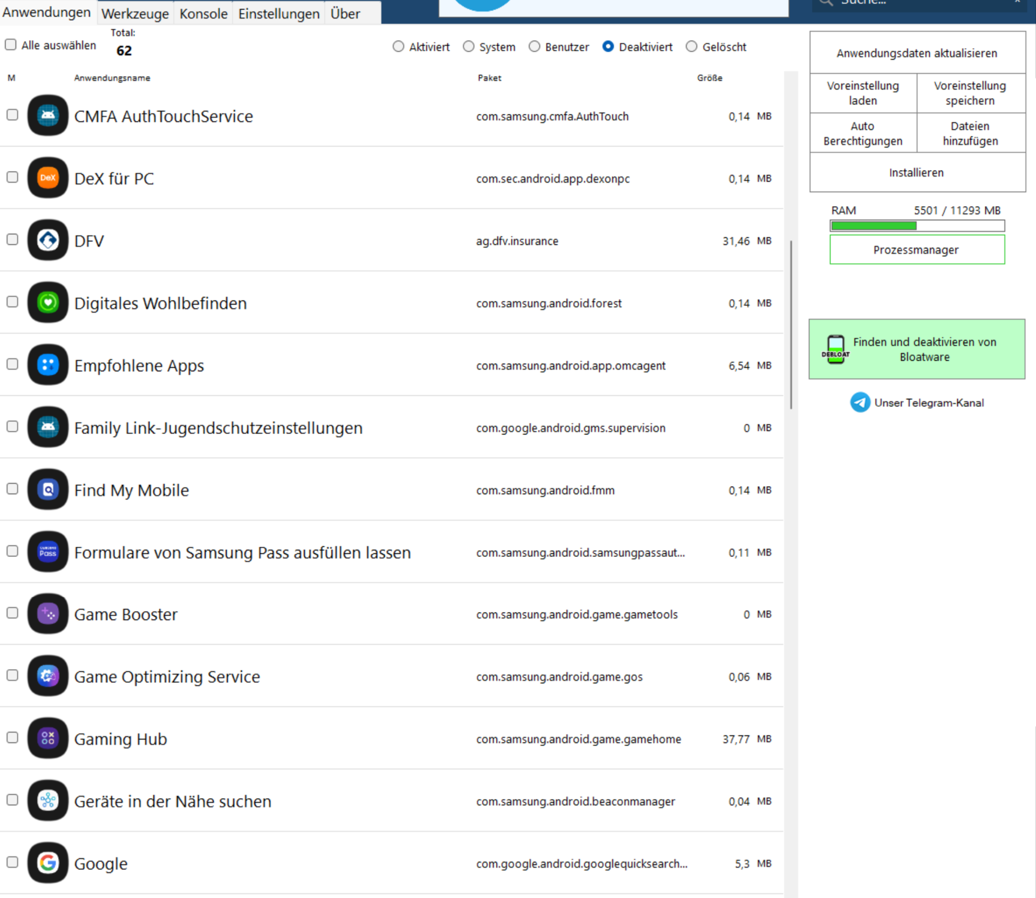Screen dimensions: 1036x898
Task: Click the Find My Mobile app icon
Action: [x=47, y=489]
